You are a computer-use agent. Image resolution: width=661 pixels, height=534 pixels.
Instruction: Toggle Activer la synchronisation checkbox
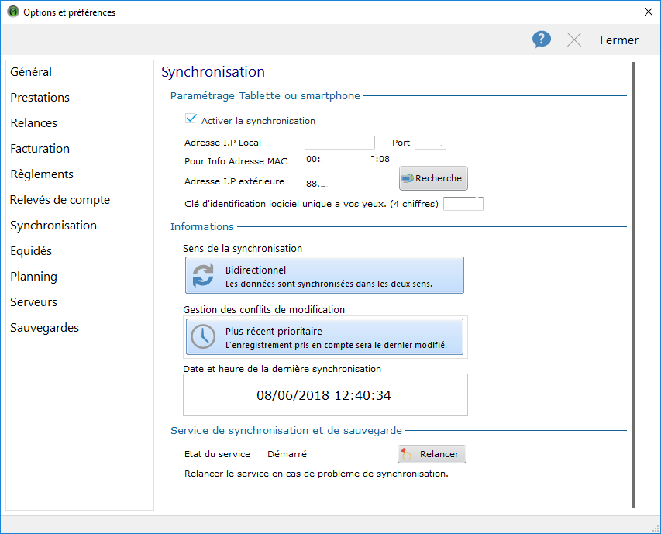coord(191,119)
